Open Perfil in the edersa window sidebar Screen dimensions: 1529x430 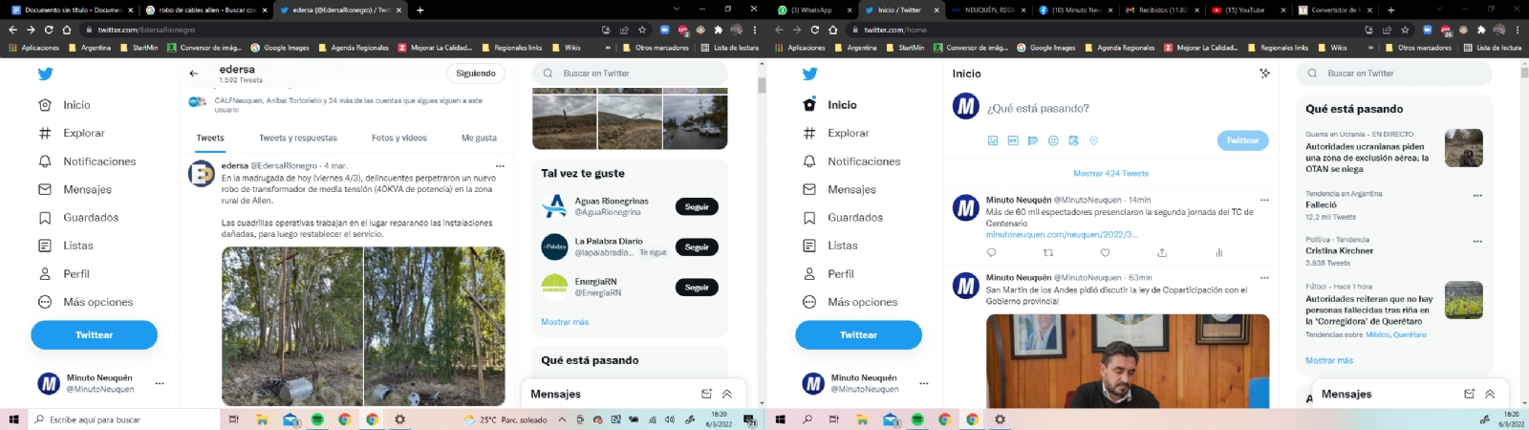[x=64, y=274]
